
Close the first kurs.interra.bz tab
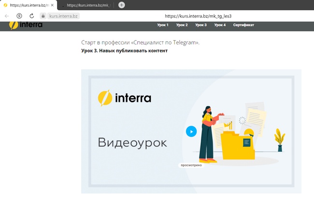click(x=52, y=5)
